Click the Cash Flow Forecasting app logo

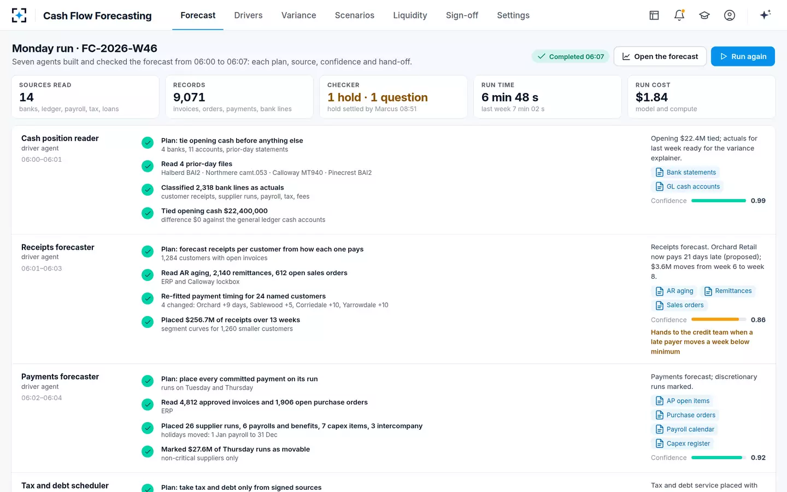19,15
